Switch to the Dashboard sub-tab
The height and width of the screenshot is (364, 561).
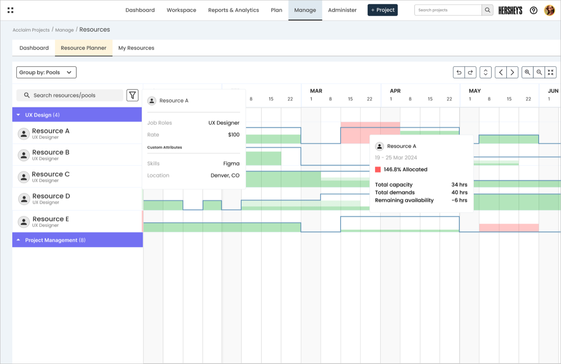(x=34, y=48)
